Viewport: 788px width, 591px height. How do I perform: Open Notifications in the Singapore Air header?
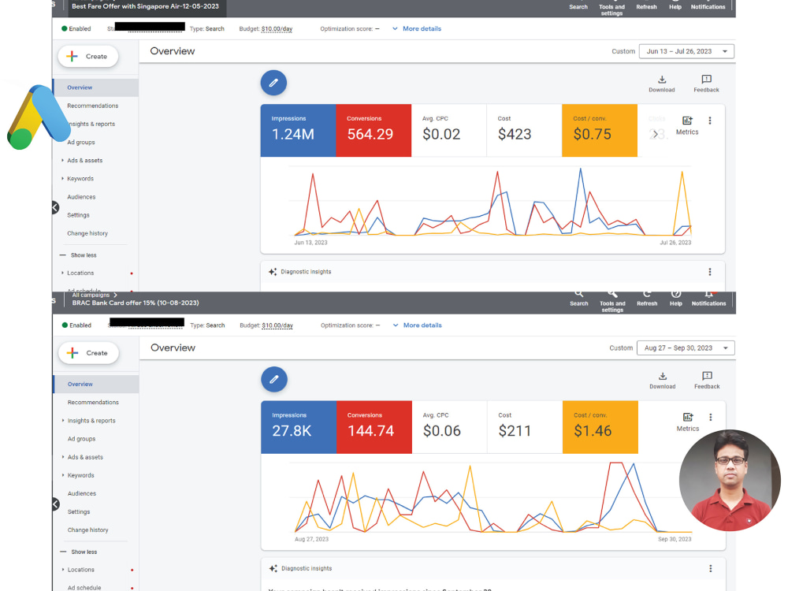[x=708, y=6]
